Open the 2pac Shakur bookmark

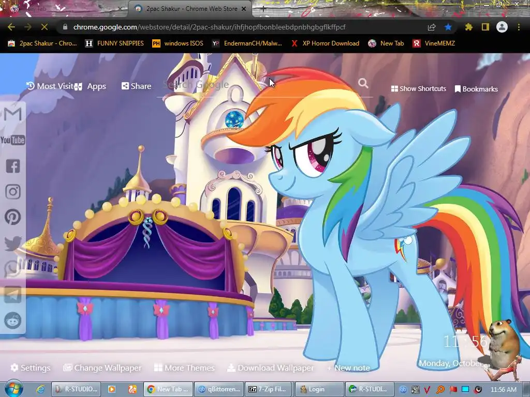pos(42,43)
